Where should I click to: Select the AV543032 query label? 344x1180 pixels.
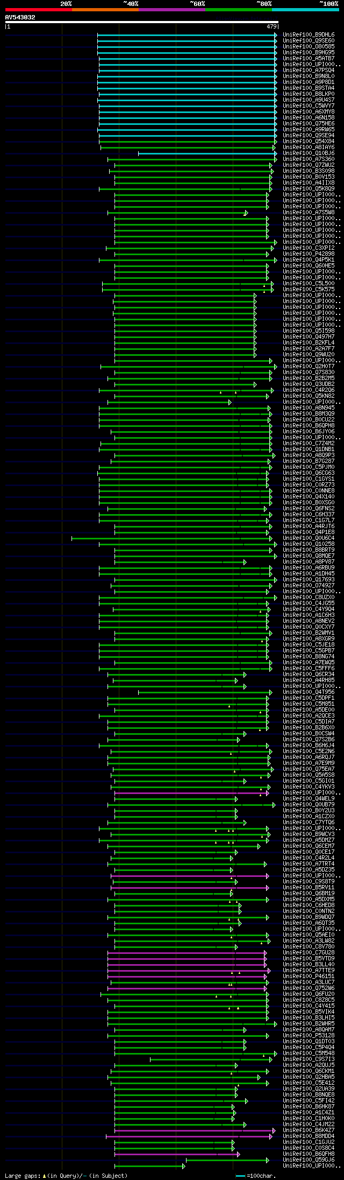[x=20, y=17]
